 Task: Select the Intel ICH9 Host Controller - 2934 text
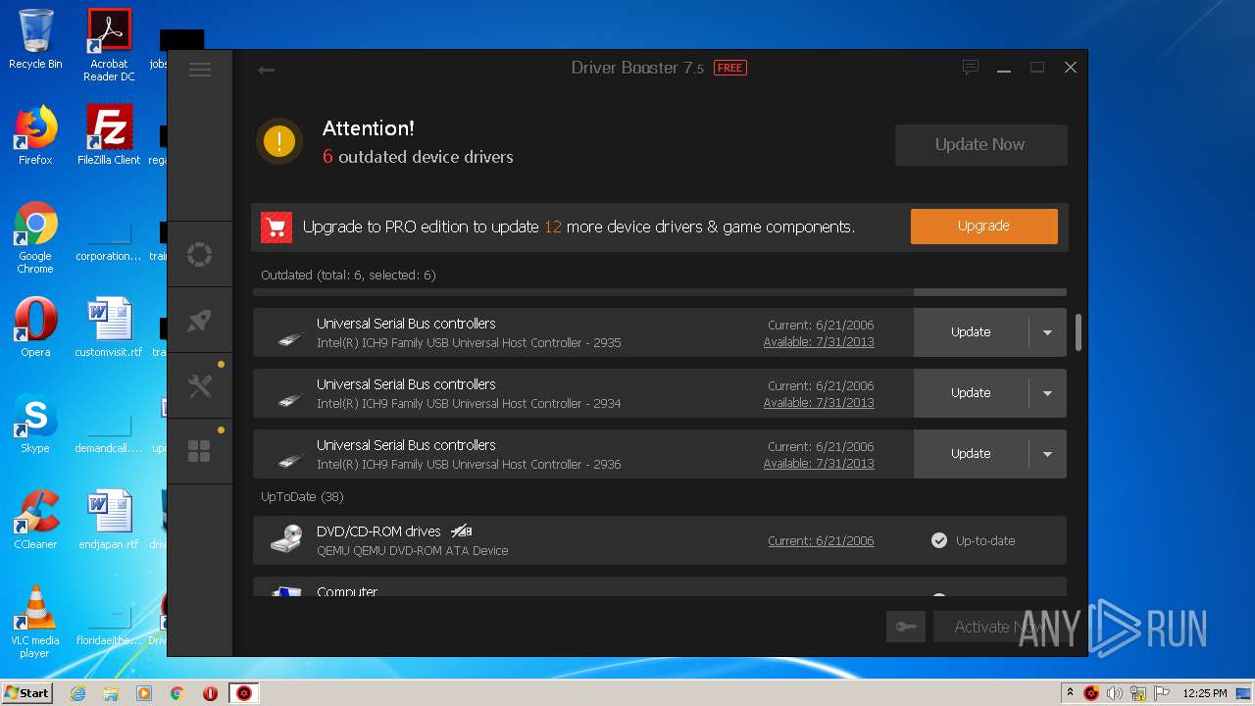(x=469, y=404)
